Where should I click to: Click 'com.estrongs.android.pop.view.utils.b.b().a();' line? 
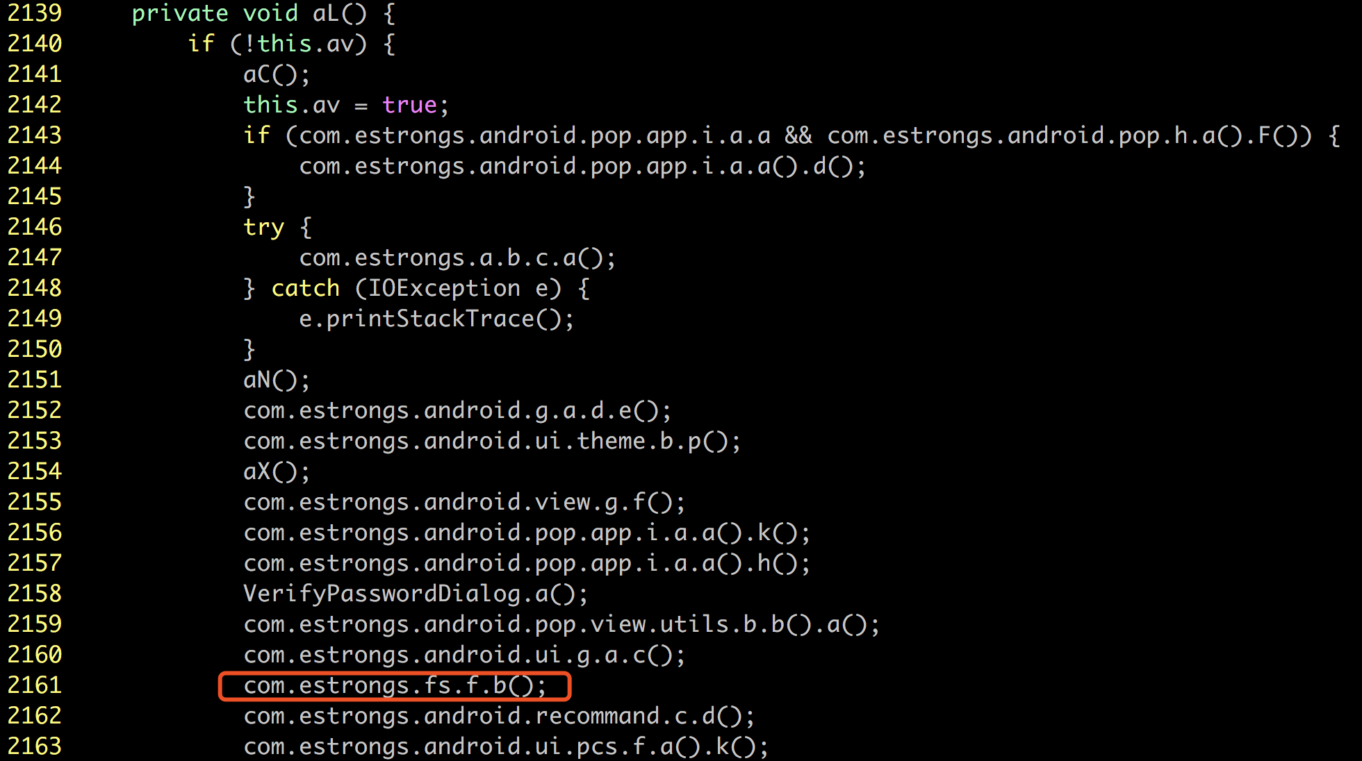561,625
